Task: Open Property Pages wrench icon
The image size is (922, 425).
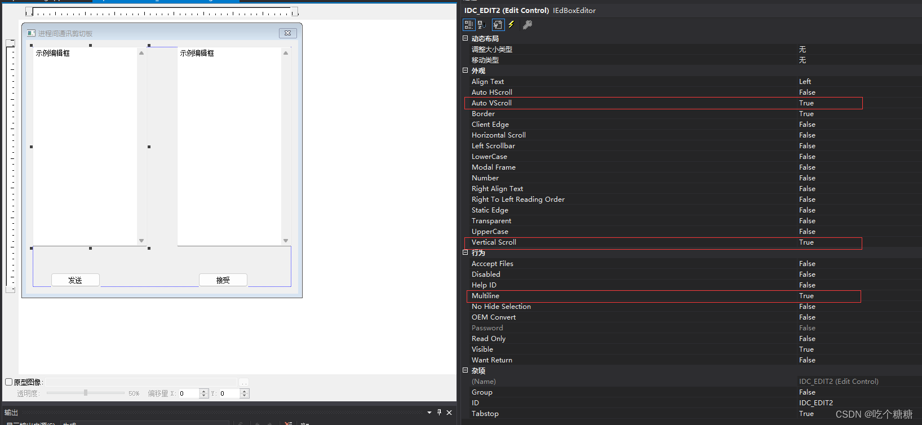Action: 528,25
